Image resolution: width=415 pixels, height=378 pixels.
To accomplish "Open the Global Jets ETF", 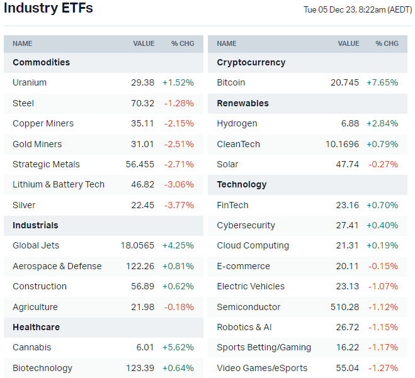I will (36, 245).
